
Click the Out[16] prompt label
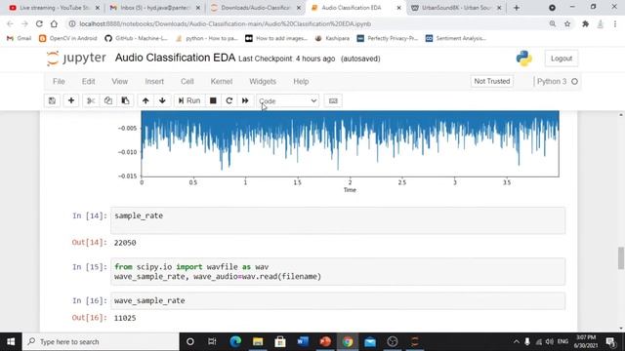89,318
